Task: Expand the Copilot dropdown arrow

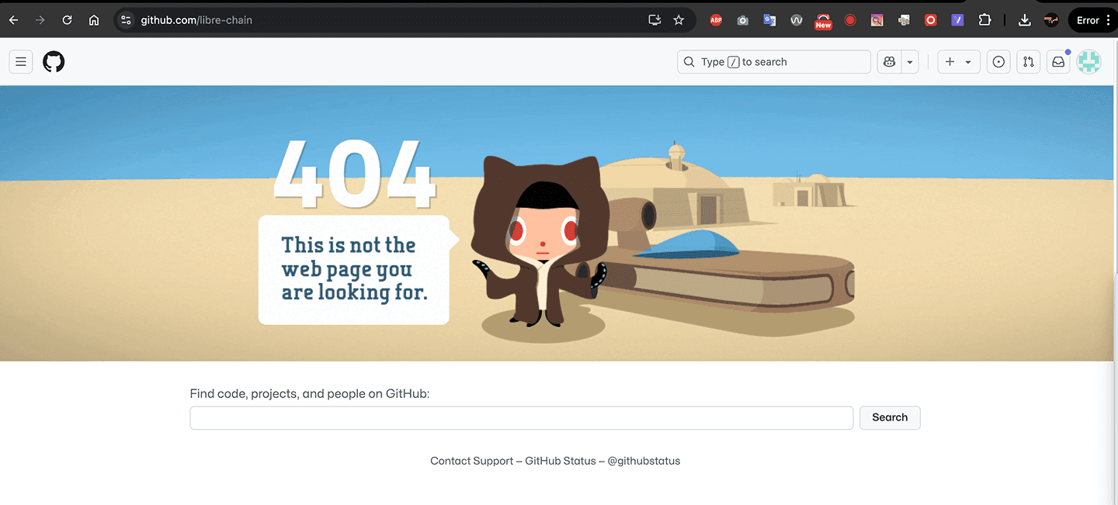Action: 909,61
